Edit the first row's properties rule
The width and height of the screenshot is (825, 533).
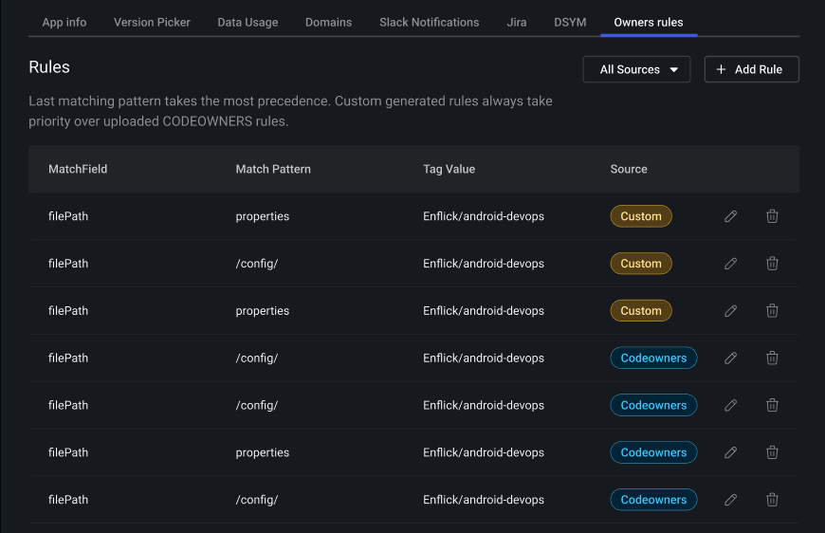tap(730, 216)
